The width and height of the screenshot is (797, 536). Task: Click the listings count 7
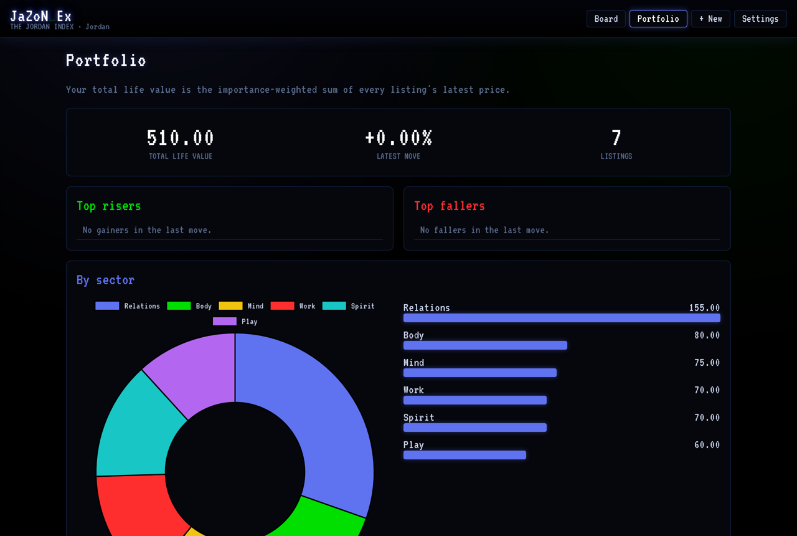(x=616, y=138)
